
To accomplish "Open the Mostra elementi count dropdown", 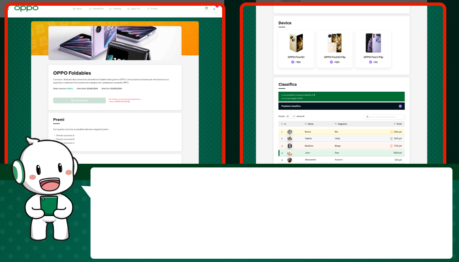I will [x=291, y=116].
